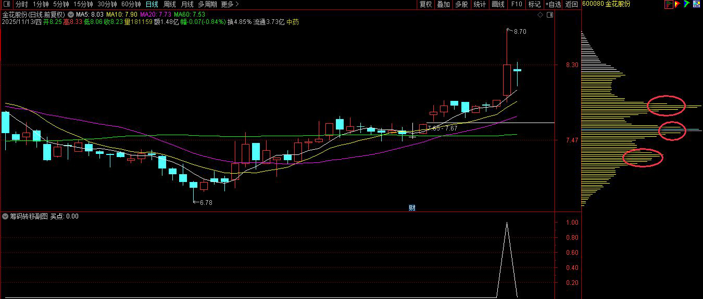Open the picture icon at top right
Image resolution: width=703 pixels, height=299 pixels.
[697, 4]
